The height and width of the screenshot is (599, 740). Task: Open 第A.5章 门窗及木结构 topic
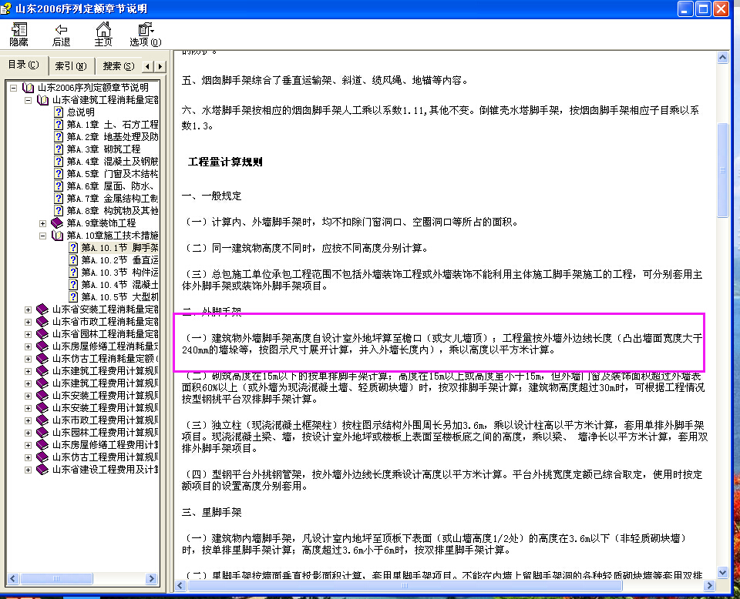(x=113, y=173)
